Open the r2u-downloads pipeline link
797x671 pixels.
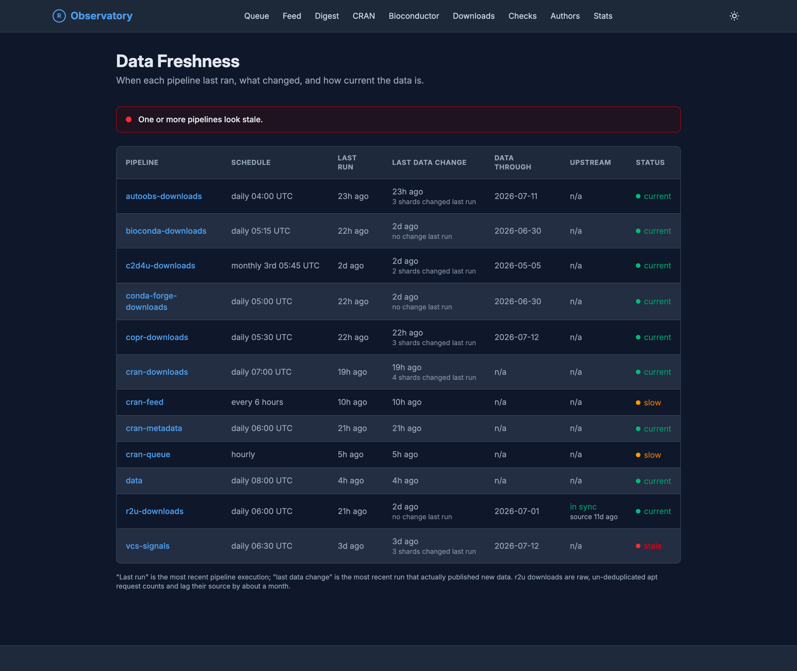click(x=155, y=511)
